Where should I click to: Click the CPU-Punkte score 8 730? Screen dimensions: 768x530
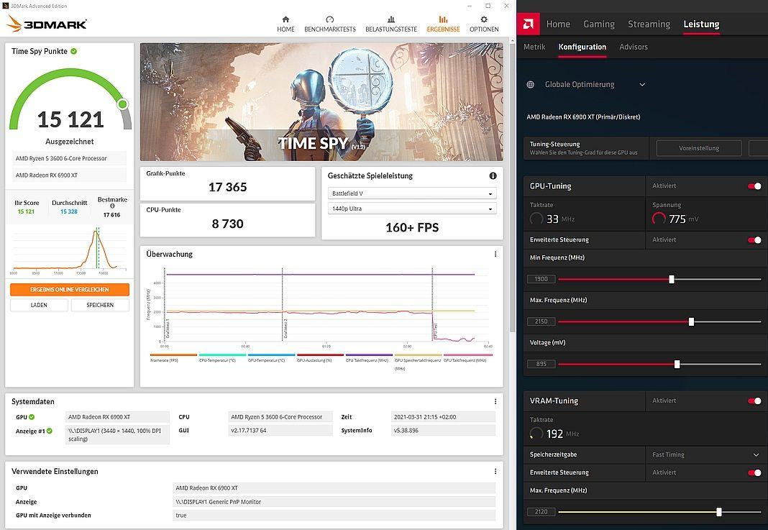pyautogui.click(x=227, y=224)
